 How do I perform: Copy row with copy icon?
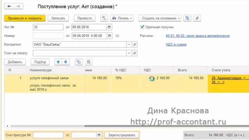click(79, 62)
